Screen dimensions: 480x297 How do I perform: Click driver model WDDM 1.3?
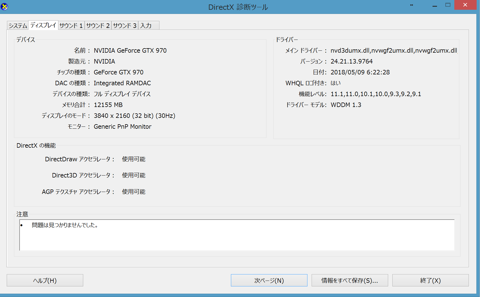coord(346,105)
